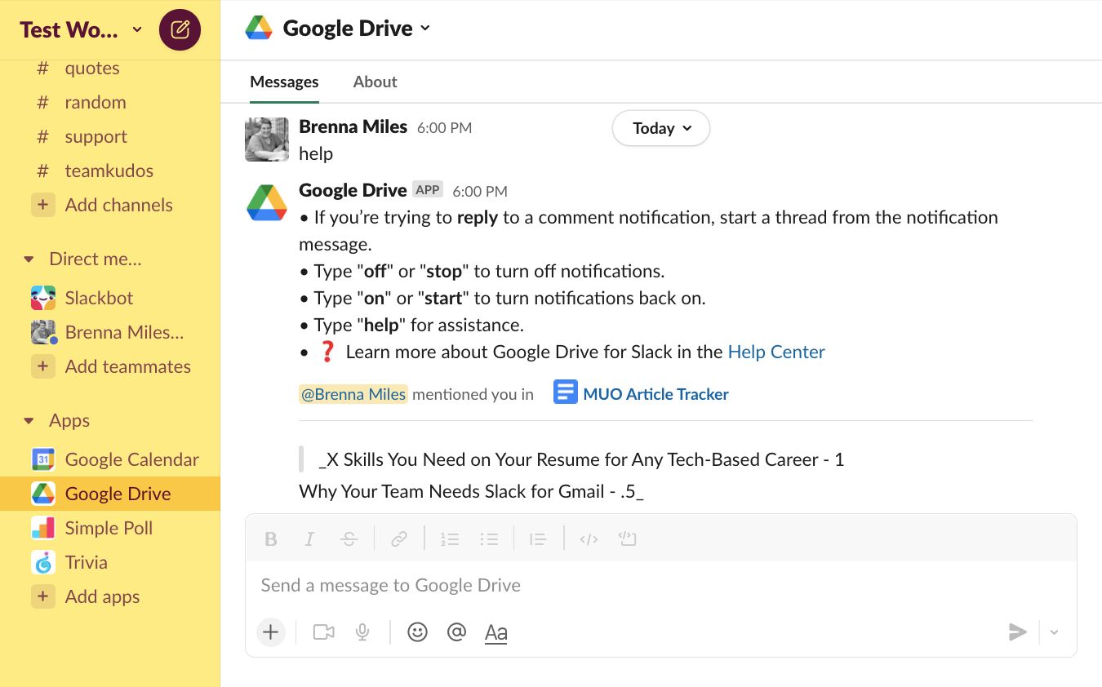Click the Google Drive logo in header
The height and width of the screenshot is (687, 1102).
coord(259,29)
